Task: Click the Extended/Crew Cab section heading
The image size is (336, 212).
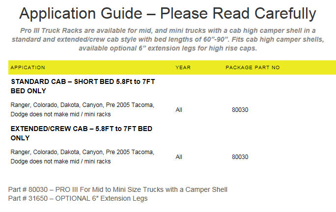Action: (82, 133)
